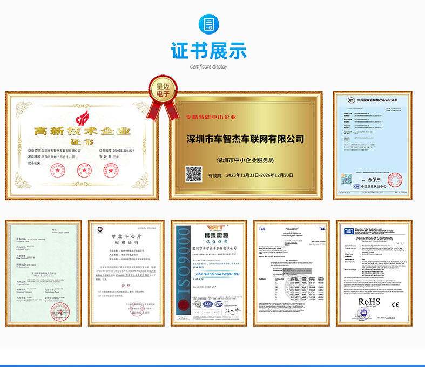The image size is (425, 367).
Task: Open the 高新技术企业 certificate image
Action: pos(83,145)
